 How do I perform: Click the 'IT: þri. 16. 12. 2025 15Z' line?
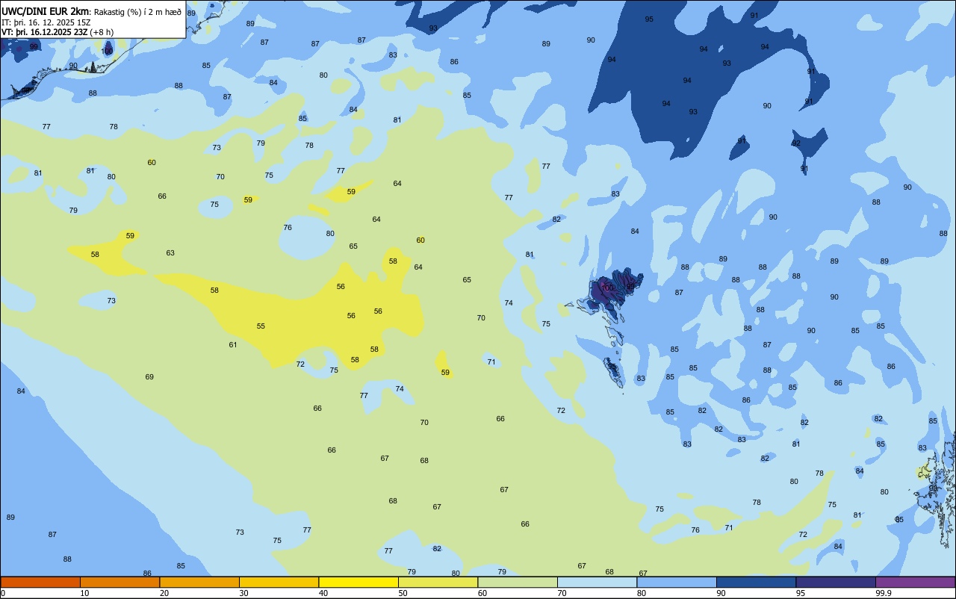46,22
